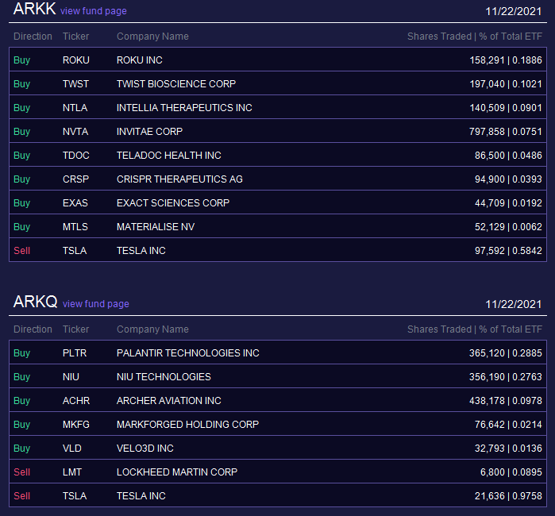Select the VLD ticker cell

[72, 448]
